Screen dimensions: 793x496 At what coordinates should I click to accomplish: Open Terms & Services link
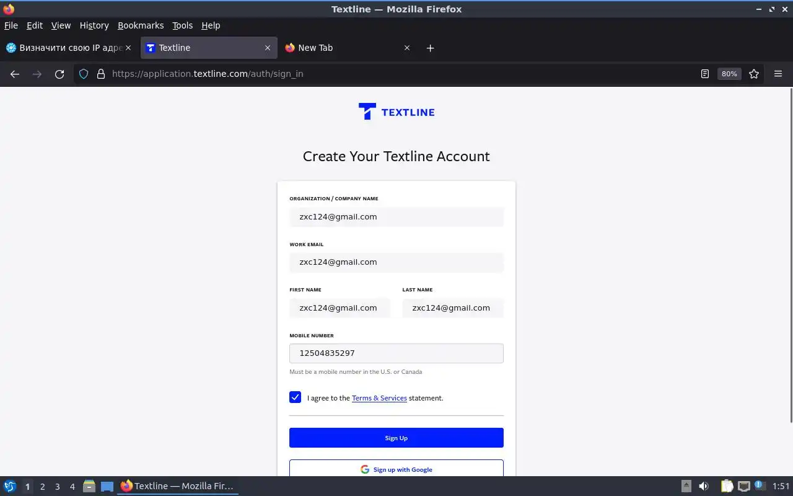379,398
